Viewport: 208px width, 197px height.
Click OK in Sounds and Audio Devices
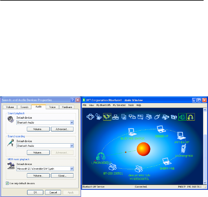click(x=35, y=192)
